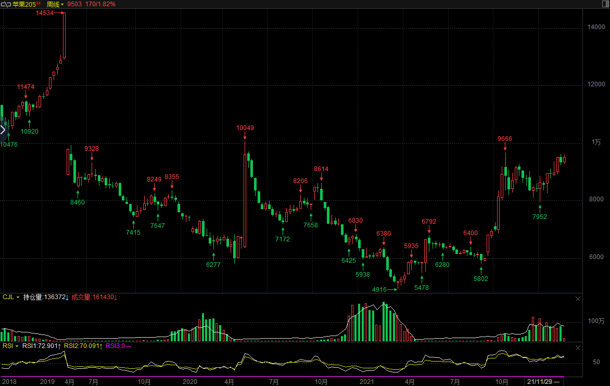Image resolution: width=610 pixels, height=386 pixels.
Task: Click the 9328 high price label
Action: 92,148
